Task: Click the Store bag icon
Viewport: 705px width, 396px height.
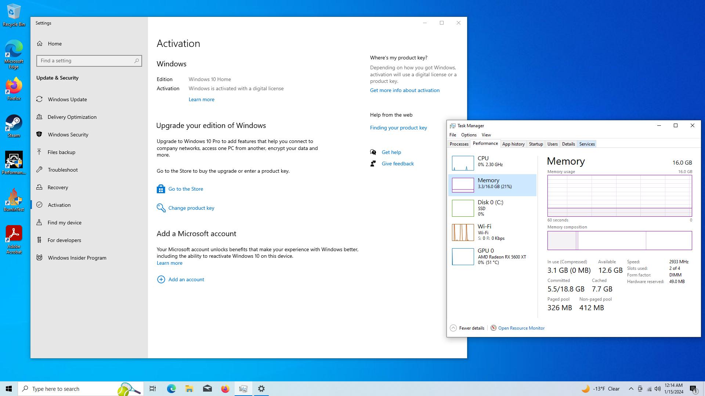Action: click(x=161, y=189)
